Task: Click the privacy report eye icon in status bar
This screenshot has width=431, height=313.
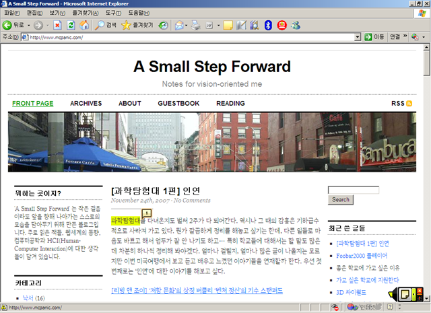Action: pyautogui.click(x=335, y=307)
